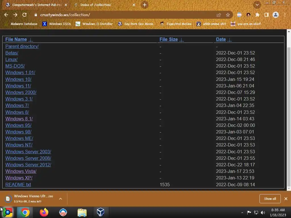Sort listing by File Name
This screenshot has height=218, width=291.
(x=16, y=39)
